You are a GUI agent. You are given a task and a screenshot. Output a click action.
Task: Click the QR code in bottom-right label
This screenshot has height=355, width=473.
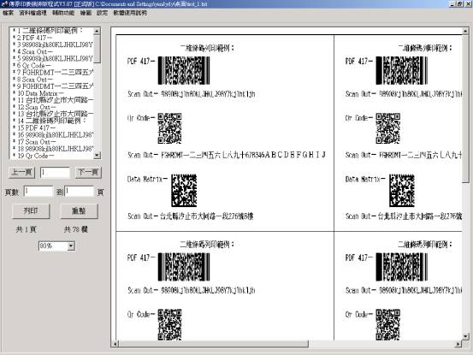click(388, 324)
